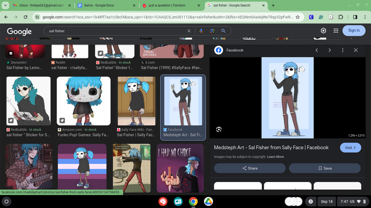
Task: Open the tab search dropdown arrow
Action: click(5, 5)
